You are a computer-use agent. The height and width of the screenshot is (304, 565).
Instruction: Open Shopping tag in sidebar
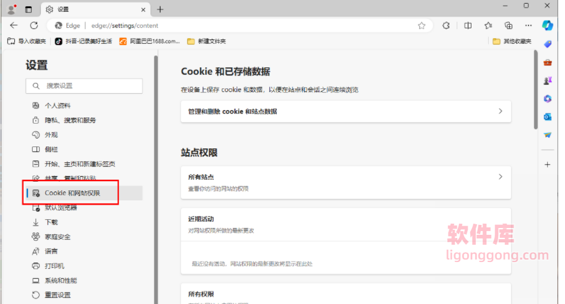548,44
